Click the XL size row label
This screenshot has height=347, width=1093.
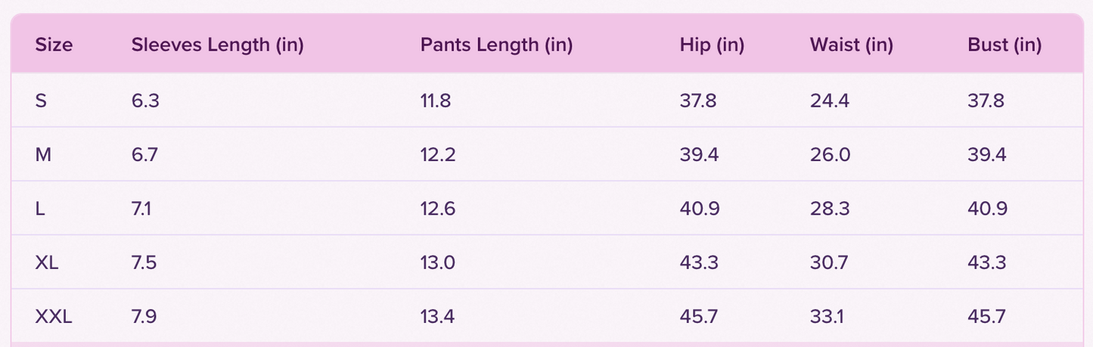pyautogui.click(x=47, y=262)
